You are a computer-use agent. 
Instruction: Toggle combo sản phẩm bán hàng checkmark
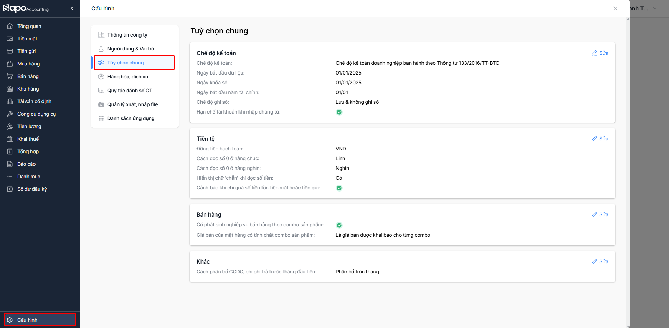(339, 225)
